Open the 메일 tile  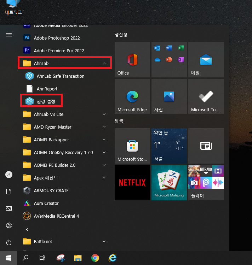click(x=206, y=60)
